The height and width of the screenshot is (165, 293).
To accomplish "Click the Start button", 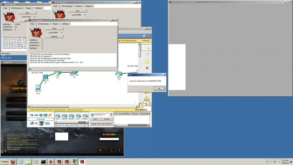I will point(4,162).
